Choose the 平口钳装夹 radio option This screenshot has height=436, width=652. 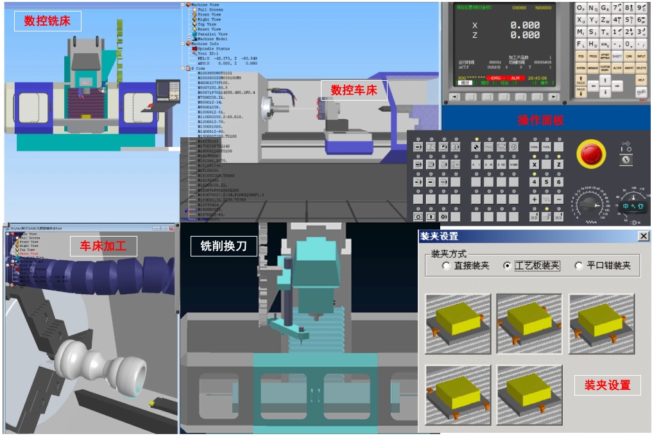click(x=579, y=265)
